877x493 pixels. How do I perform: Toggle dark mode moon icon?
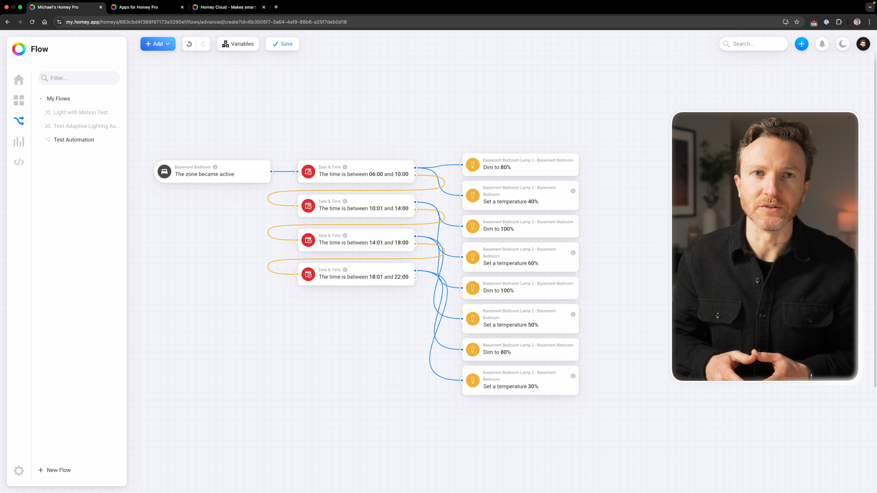click(x=842, y=44)
